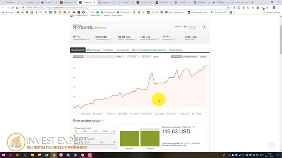Open a new browser tab
Viewport: 282px width, 158px height.
coord(252,3)
